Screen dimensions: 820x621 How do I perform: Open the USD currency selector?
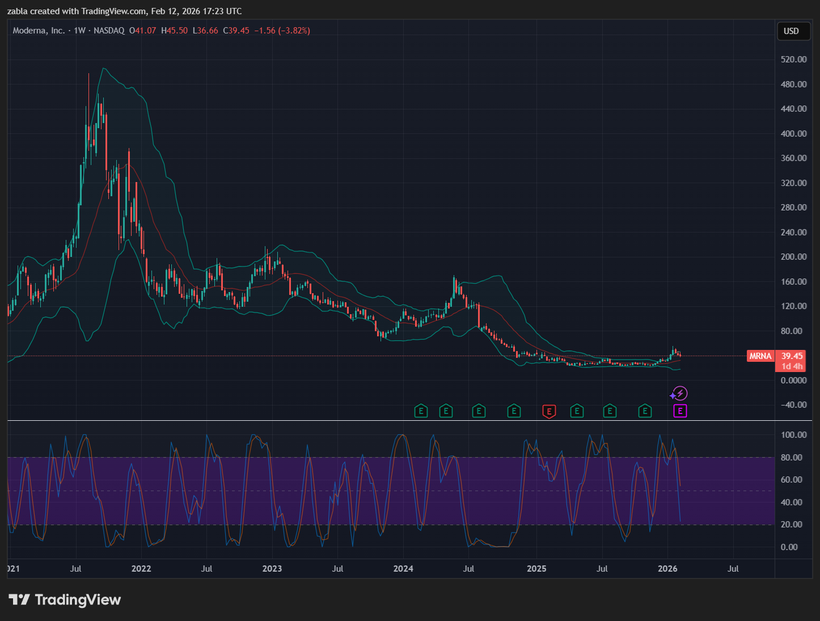[x=791, y=31]
